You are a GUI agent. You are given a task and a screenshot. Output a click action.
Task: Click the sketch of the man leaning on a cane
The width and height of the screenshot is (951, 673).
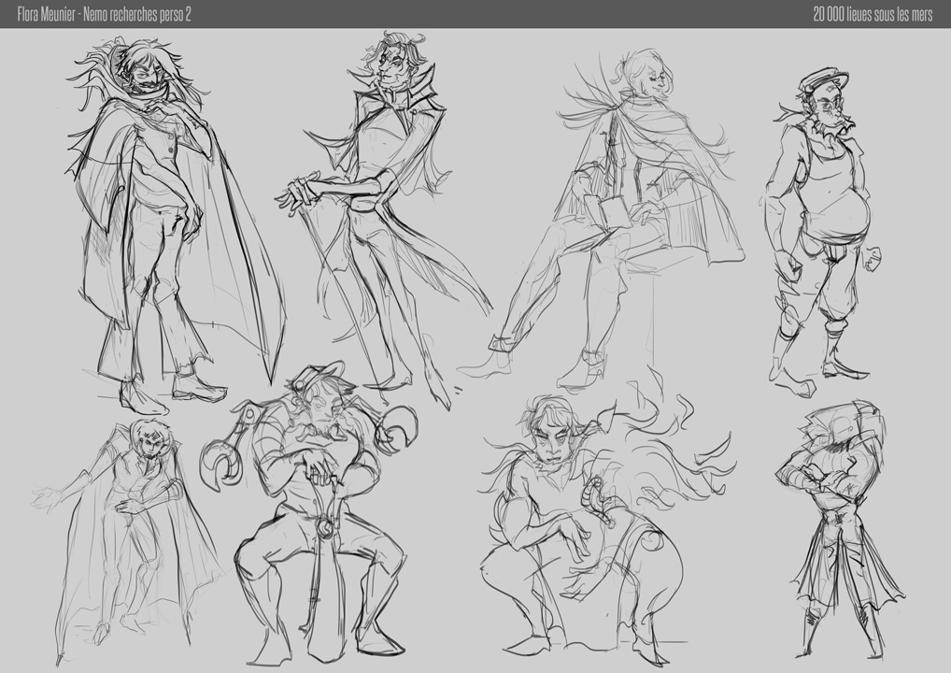[382, 222]
